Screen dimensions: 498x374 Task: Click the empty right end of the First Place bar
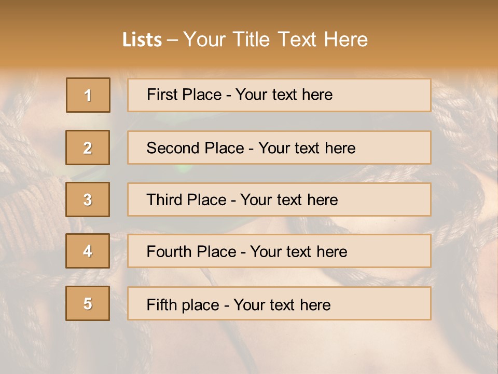tap(394, 95)
